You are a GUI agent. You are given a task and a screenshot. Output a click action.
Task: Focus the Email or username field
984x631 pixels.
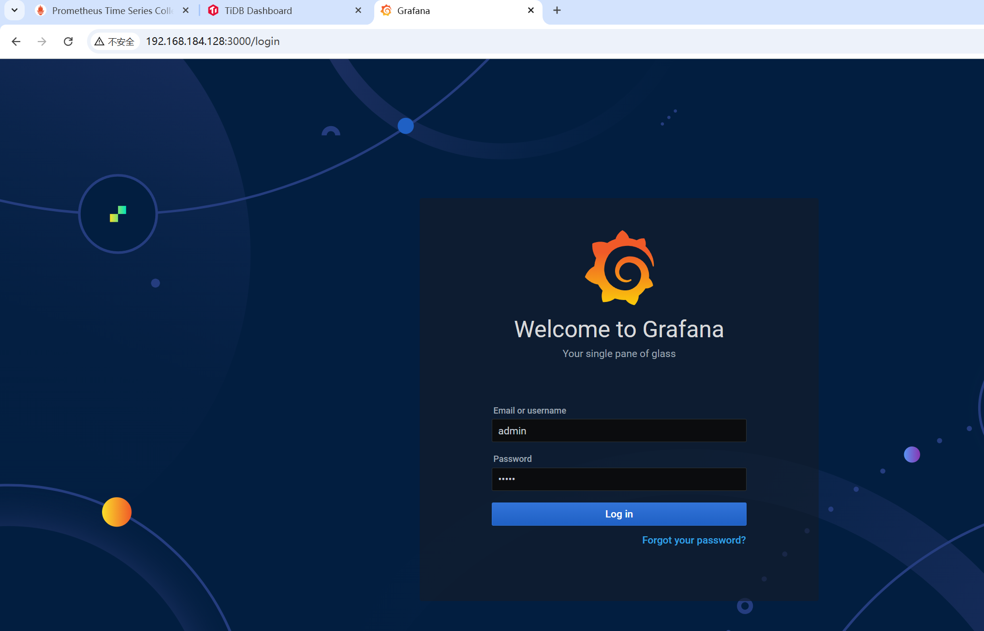click(619, 430)
